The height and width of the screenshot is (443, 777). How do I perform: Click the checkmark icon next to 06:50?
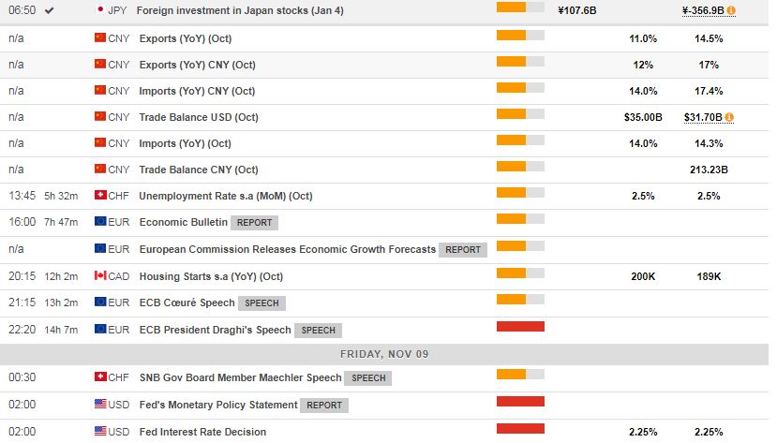[50, 10]
